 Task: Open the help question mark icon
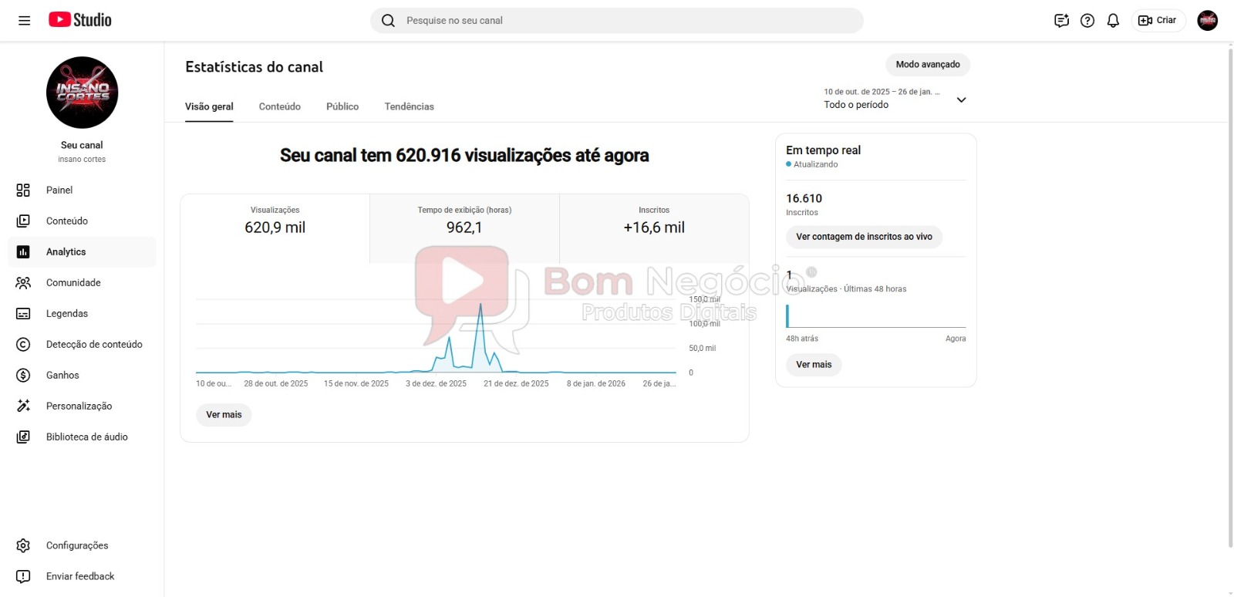[x=1087, y=21]
